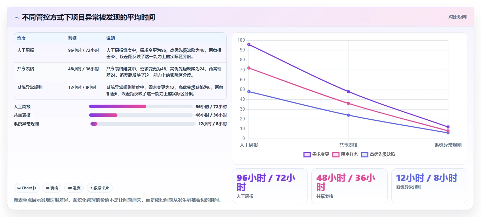The height and width of the screenshot is (217, 481).
Task: Click the 系统异常规则 cell in the table
Action: [30, 87]
